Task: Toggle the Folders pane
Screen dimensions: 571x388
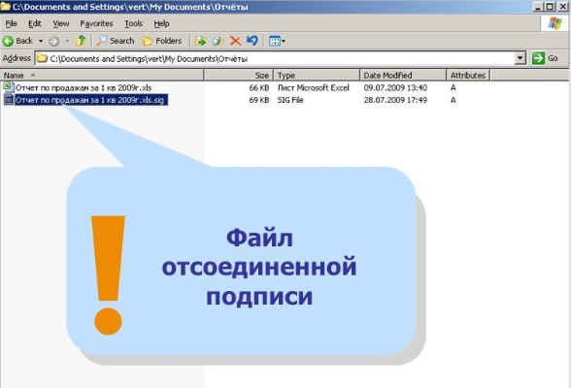Action: coord(162,41)
